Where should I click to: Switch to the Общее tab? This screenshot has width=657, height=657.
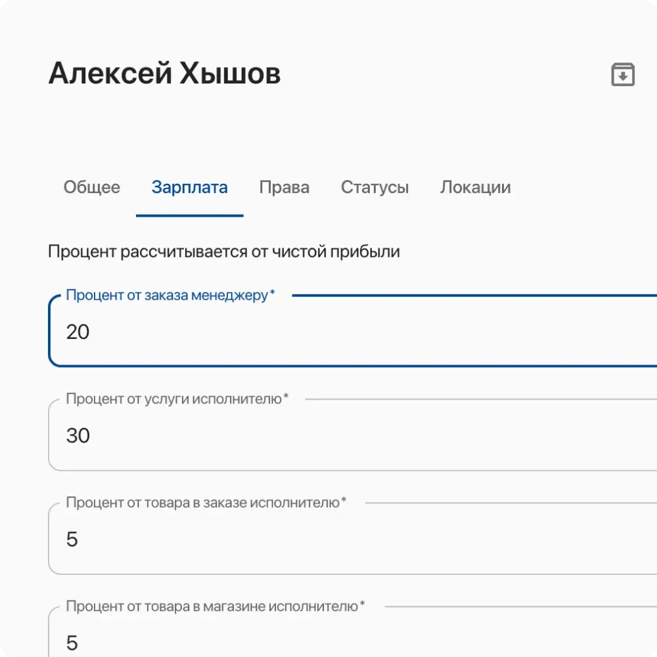(x=91, y=187)
